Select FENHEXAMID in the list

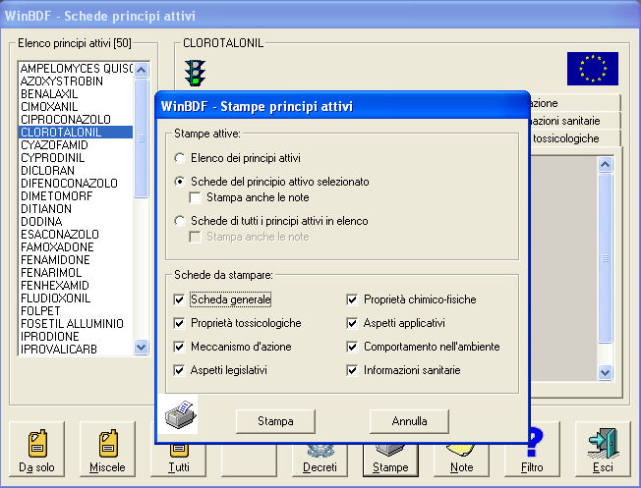(x=76, y=286)
